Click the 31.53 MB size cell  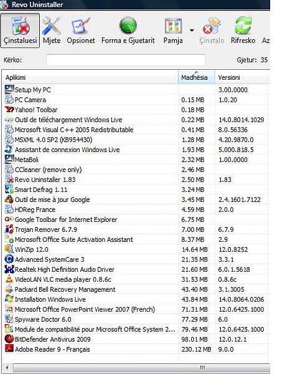click(x=194, y=279)
